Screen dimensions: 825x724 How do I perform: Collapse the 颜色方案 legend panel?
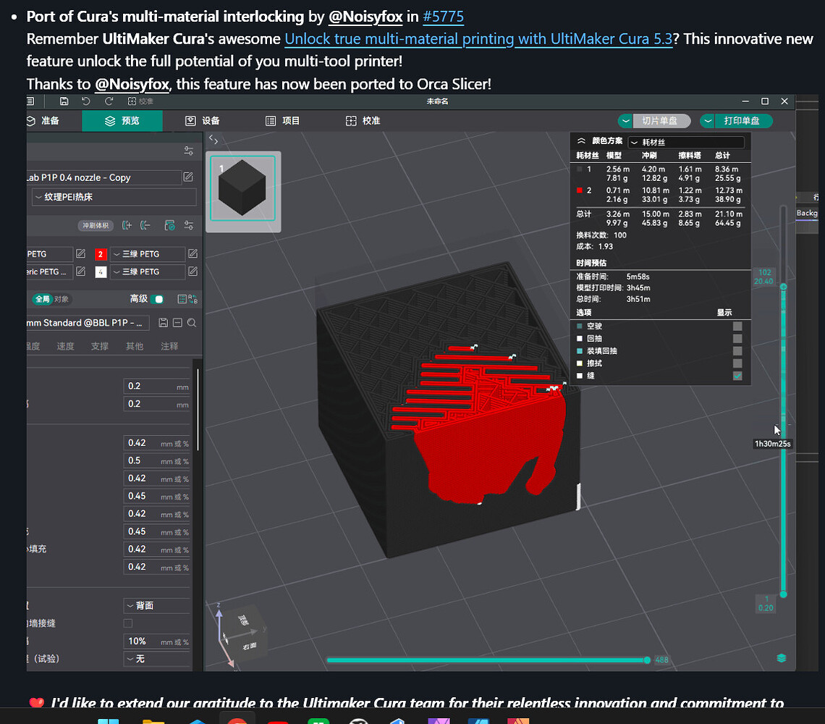click(x=581, y=141)
